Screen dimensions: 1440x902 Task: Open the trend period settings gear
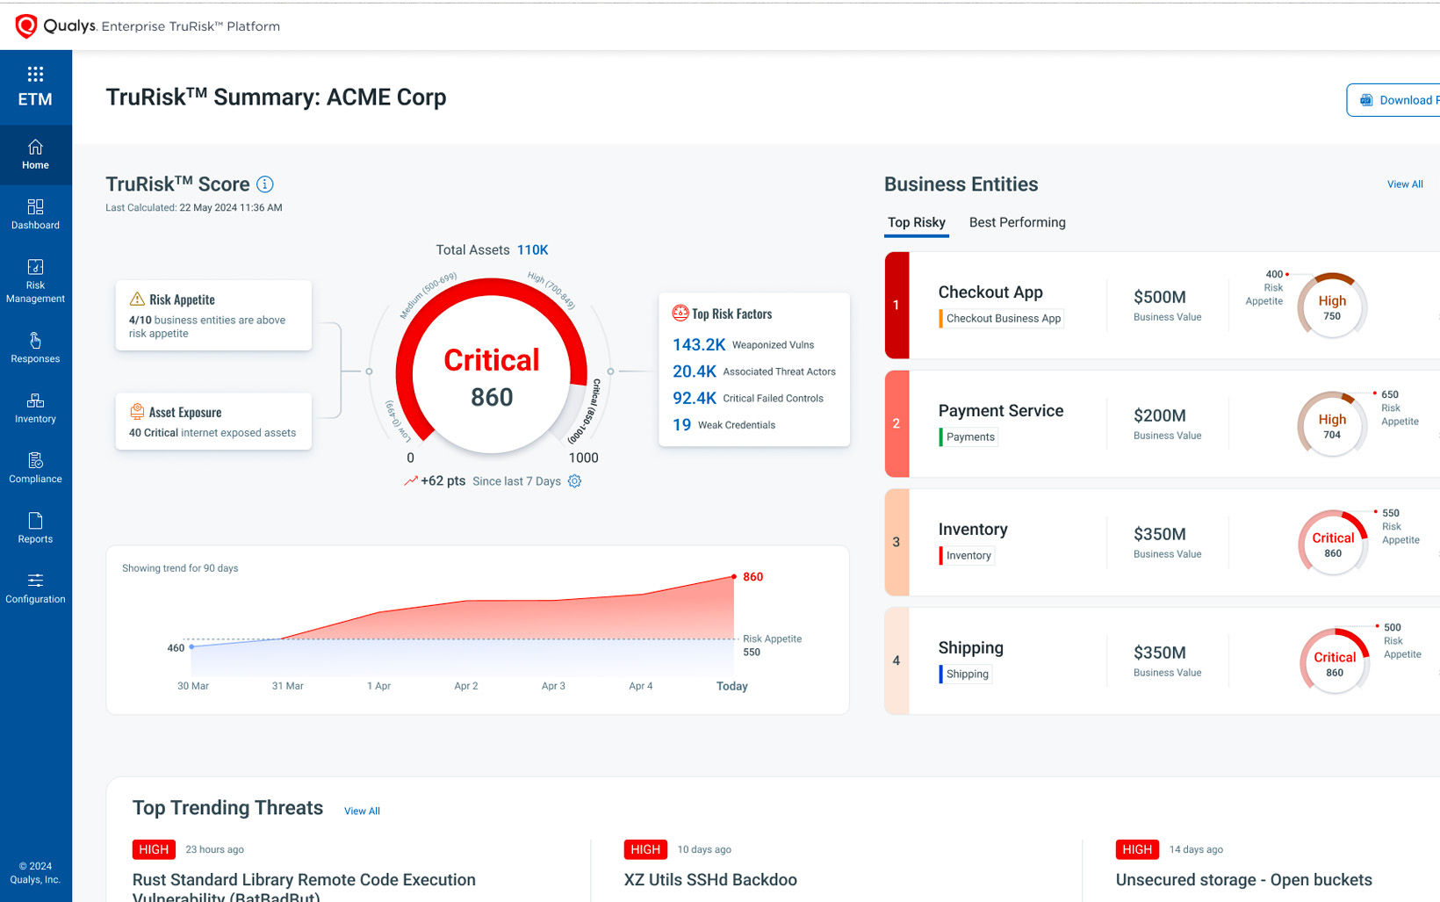point(574,481)
